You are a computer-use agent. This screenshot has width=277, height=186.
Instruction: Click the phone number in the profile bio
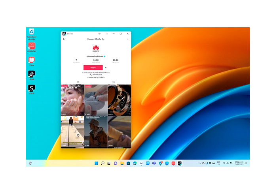pos(96,75)
